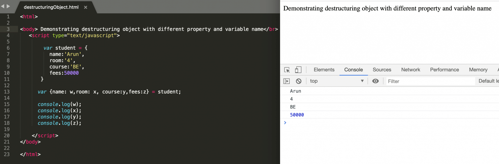Click the tab scroll right arrow
Screen dimensions: 499x164
pos(8,6)
